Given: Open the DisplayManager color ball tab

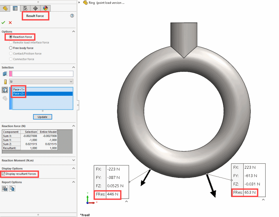Looking at the screenshot, I should pos(45,8).
